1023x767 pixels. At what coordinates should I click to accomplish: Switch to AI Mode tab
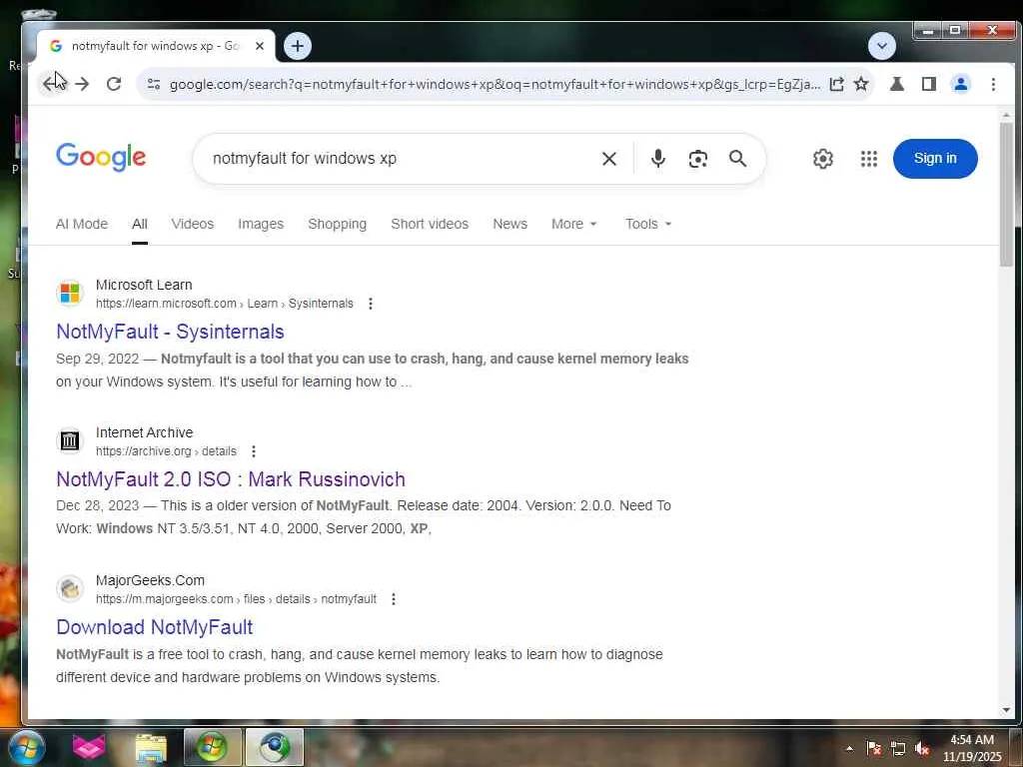[x=82, y=224]
